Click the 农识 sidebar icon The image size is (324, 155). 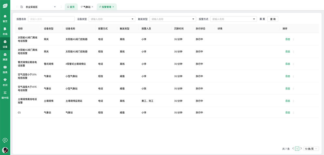click(x=5, y=82)
